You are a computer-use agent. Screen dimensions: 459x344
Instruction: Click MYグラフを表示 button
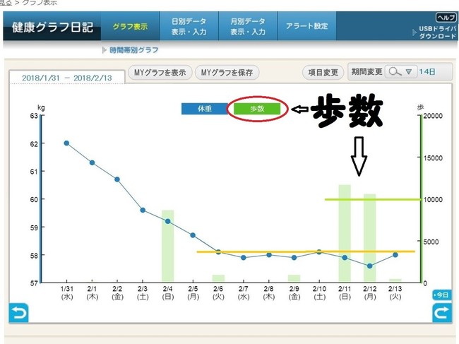pyautogui.click(x=160, y=72)
